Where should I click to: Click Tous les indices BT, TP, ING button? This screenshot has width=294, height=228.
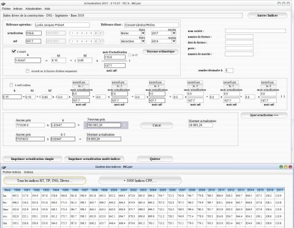tap(45, 181)
